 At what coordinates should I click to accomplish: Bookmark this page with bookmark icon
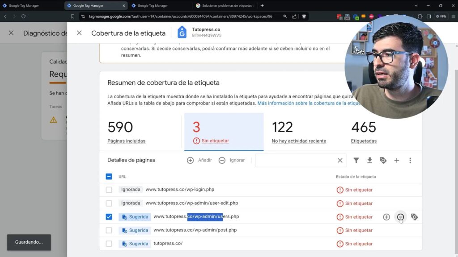(72, 17)
